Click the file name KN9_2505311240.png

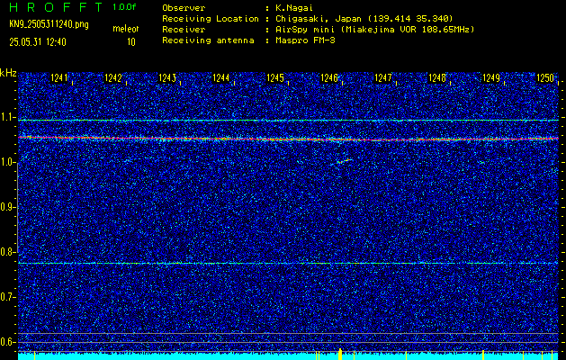pyautogui.click(x=49, y=24)
